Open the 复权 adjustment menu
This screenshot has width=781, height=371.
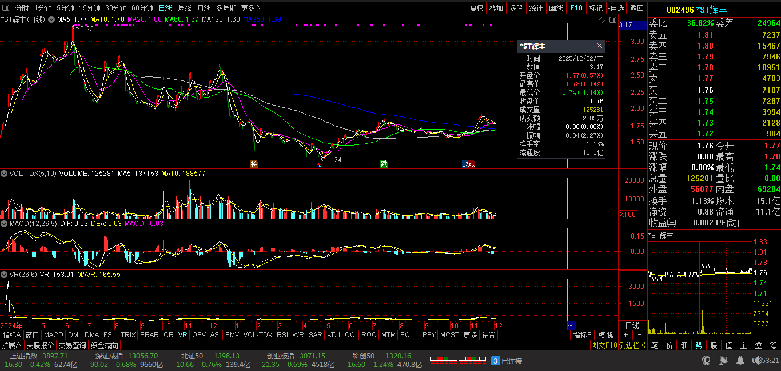coord(476,8)
